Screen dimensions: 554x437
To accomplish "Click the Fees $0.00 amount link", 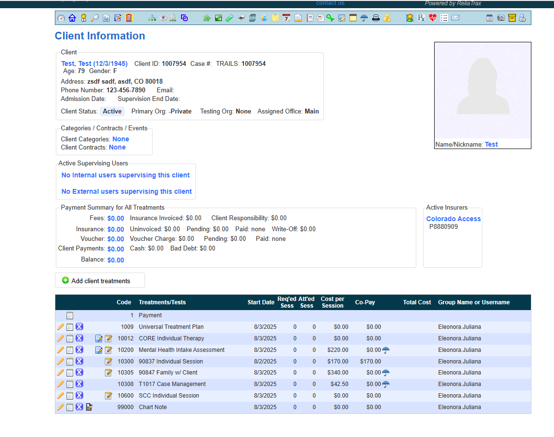I will [x=116, y=218].
